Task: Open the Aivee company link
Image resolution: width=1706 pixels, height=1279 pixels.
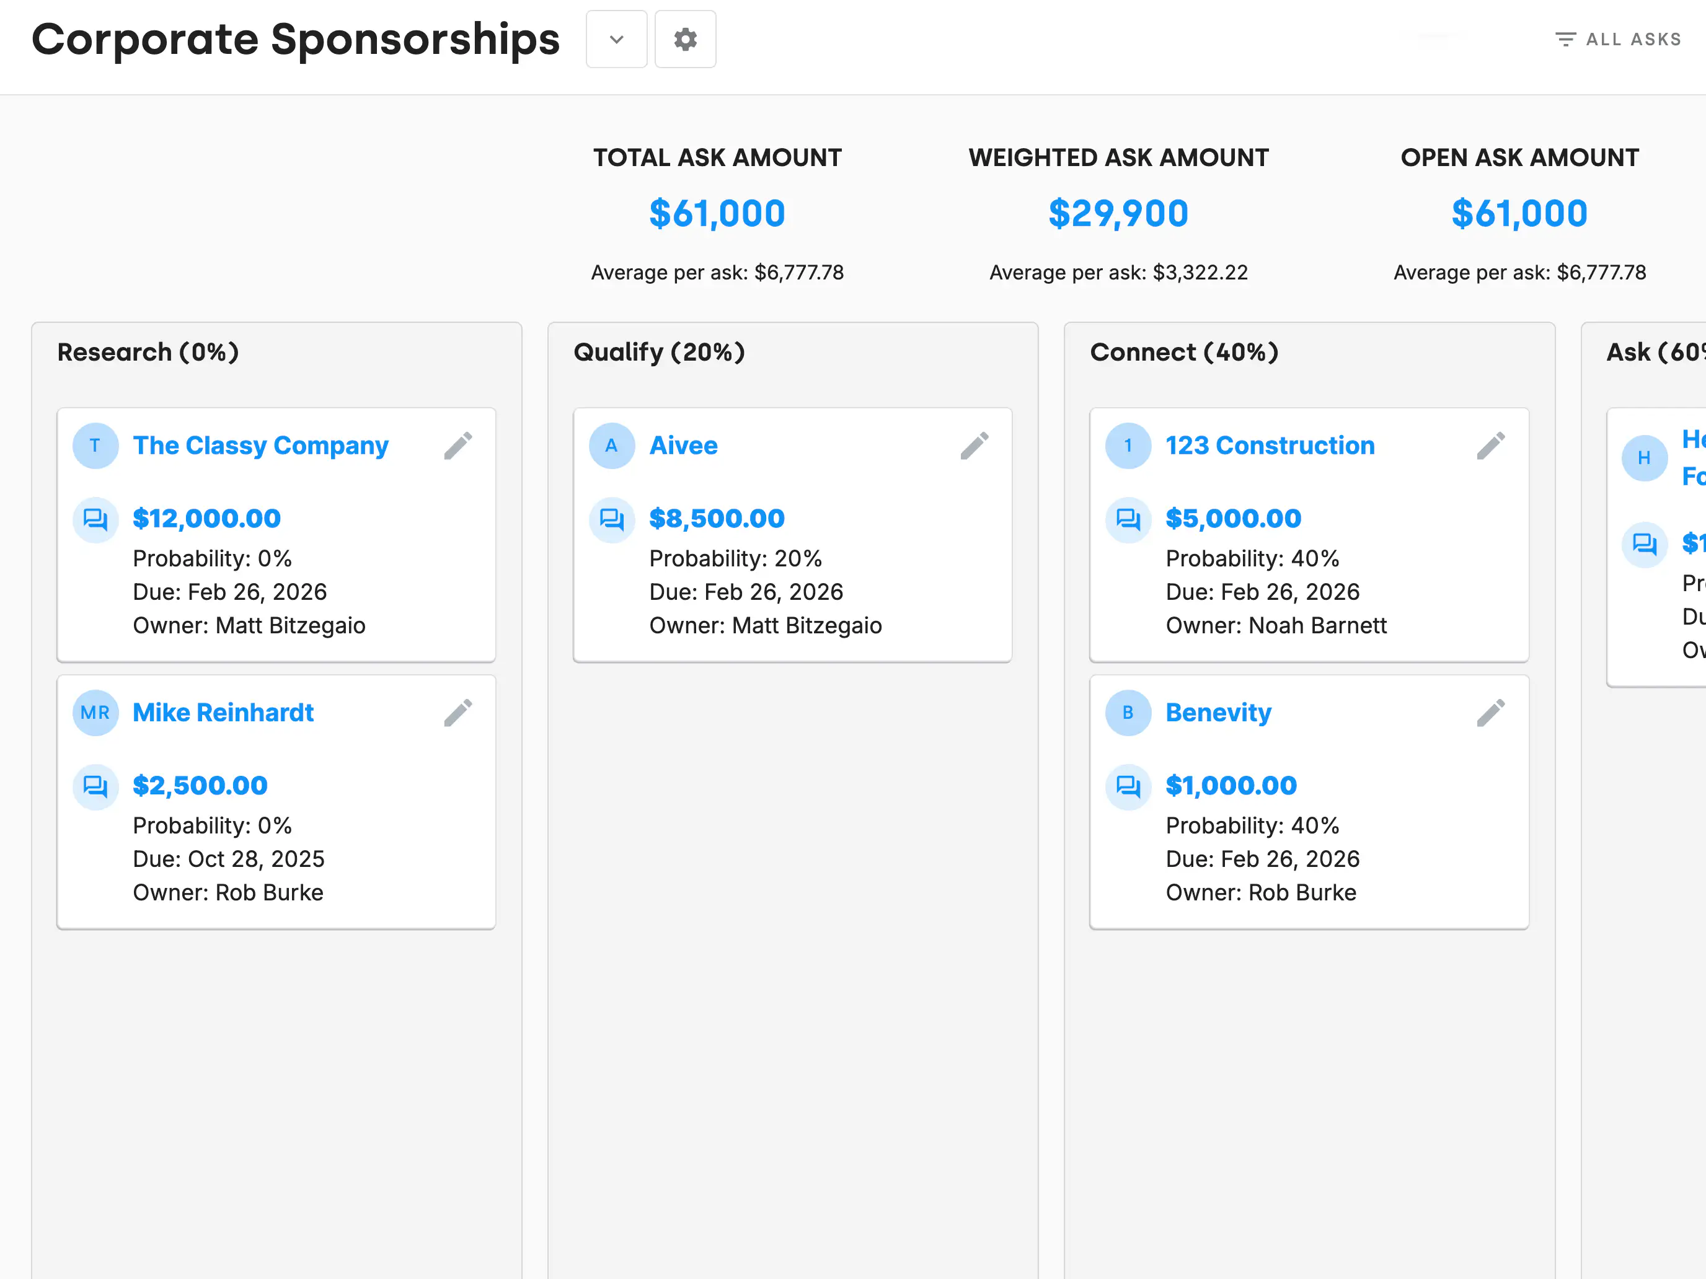Action: (x=683, y=446)
